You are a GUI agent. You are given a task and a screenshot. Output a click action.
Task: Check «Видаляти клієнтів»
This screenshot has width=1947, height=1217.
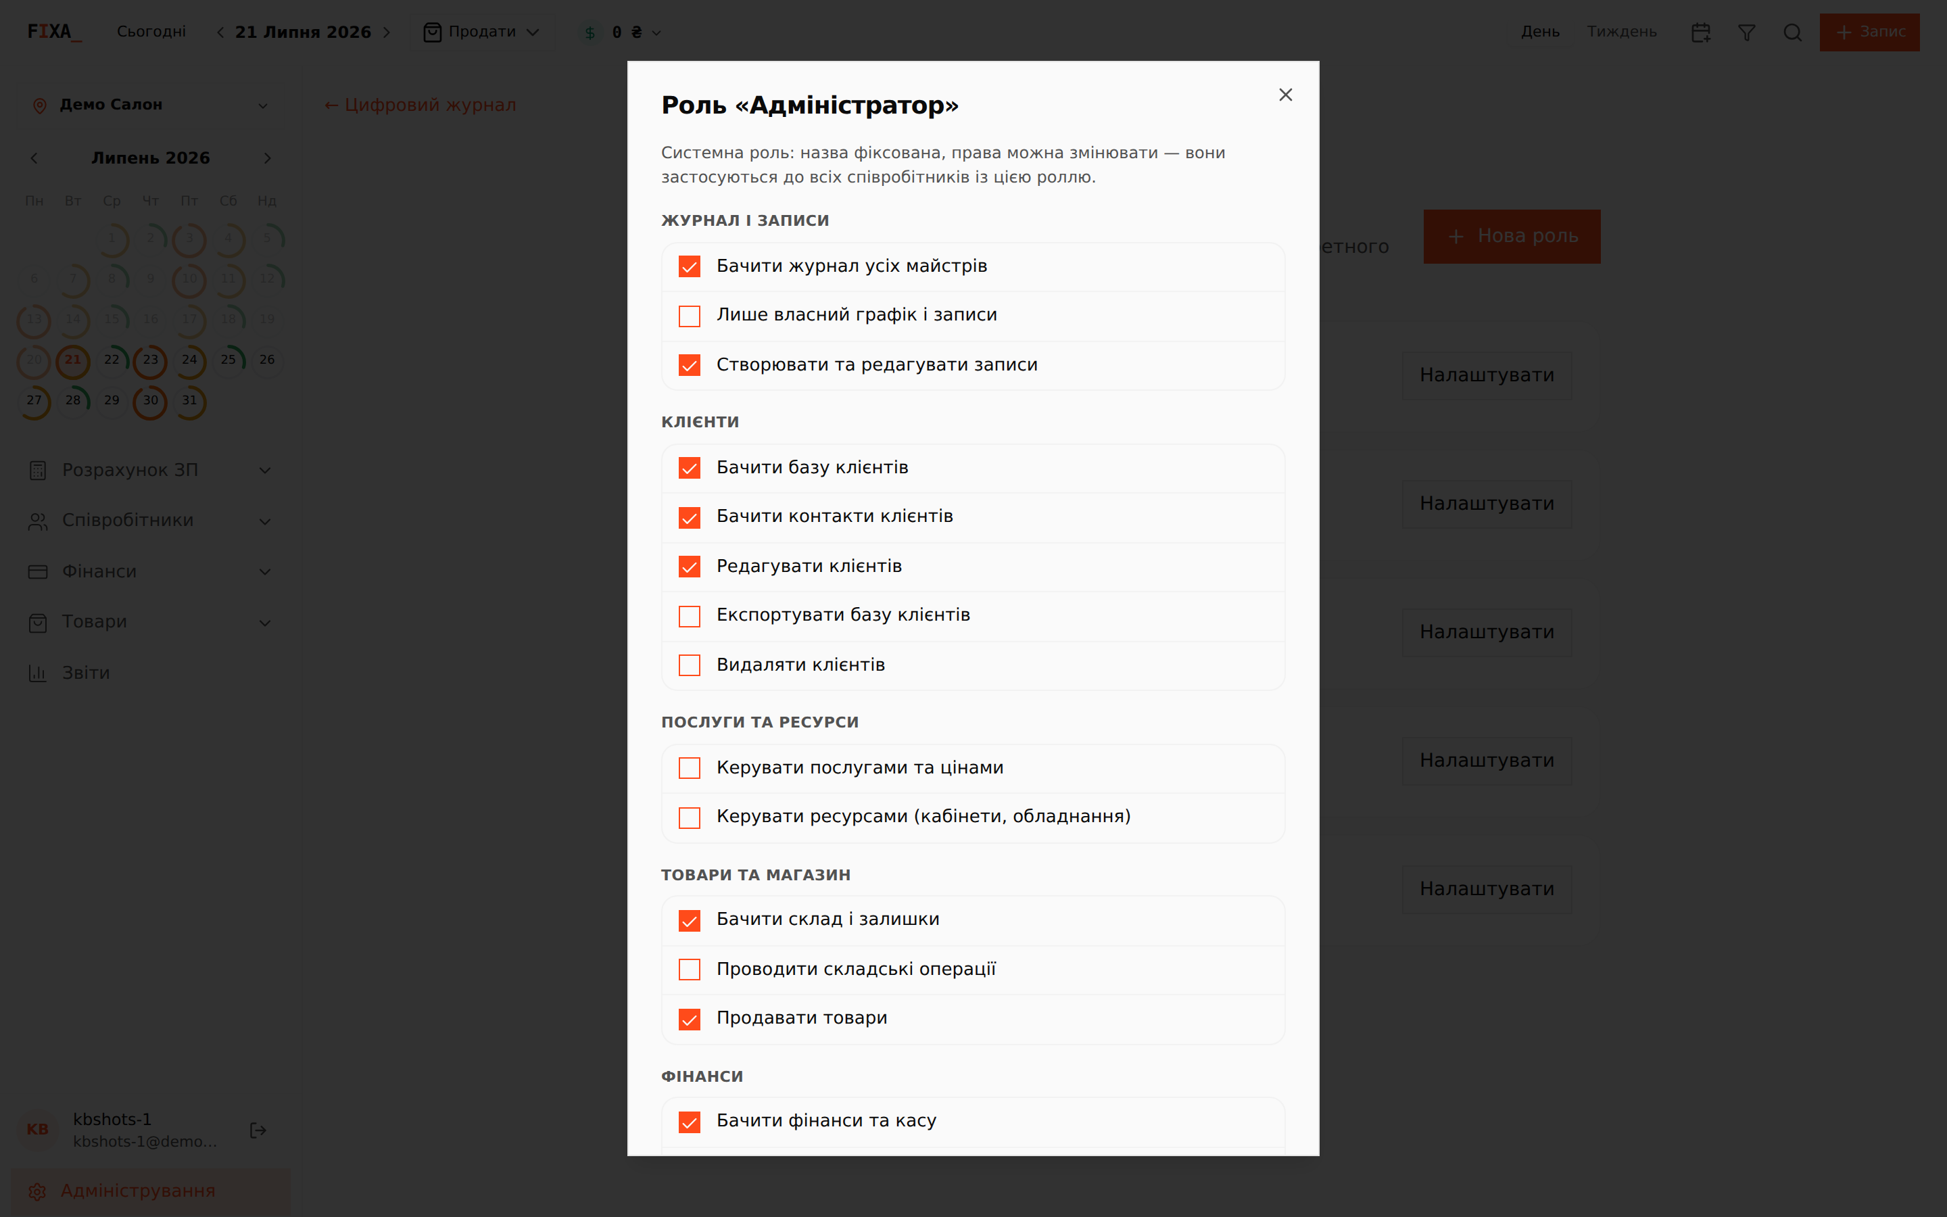pos(690,666)
